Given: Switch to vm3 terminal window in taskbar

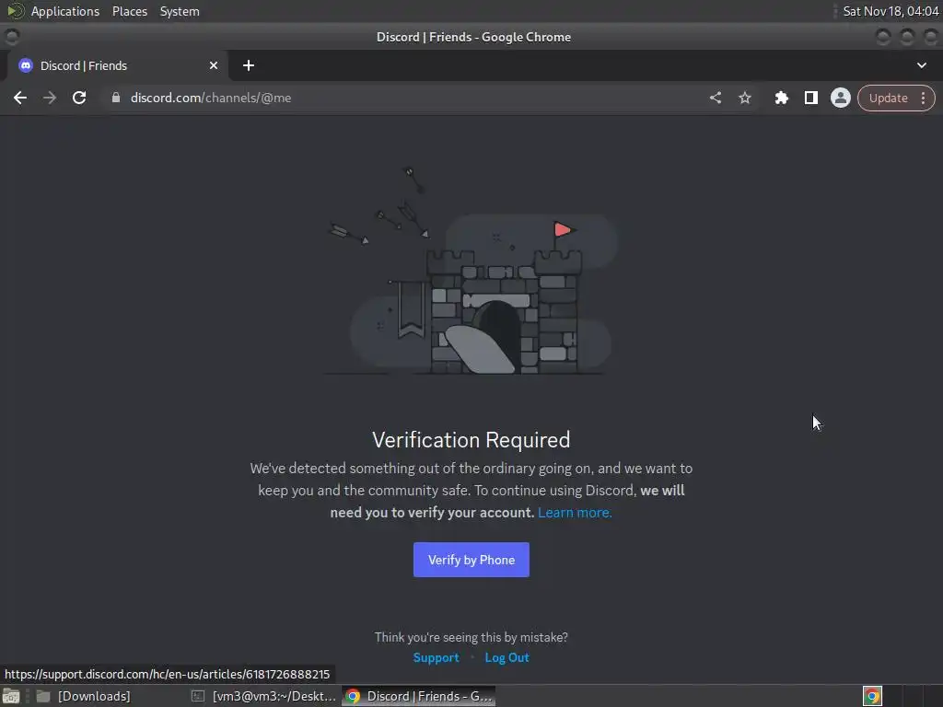Looking at the screenshot, I should [263, 696].
